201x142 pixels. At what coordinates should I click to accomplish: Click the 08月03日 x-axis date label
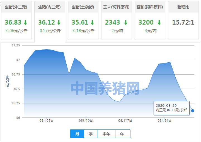pyautogui.click(x=47, y=121)
